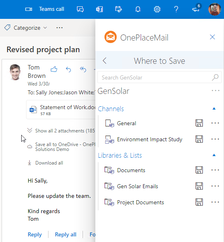Open more actions ellipsis next to Categorize
This screenshot has width=224, height=242.
[59, 28]
